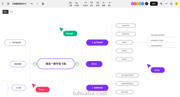Select the 检查电气系统 subtopic
Image resolution: width=180 pixels, height=97 pixels.
click(x=126, y=26)
